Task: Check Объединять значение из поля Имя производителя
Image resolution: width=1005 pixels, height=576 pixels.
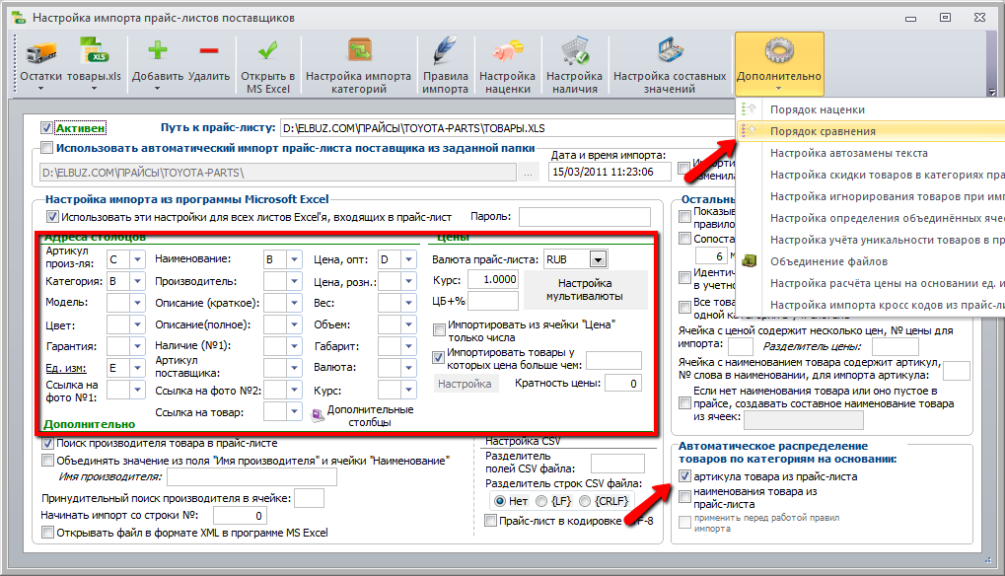Action: click(47, 460)
